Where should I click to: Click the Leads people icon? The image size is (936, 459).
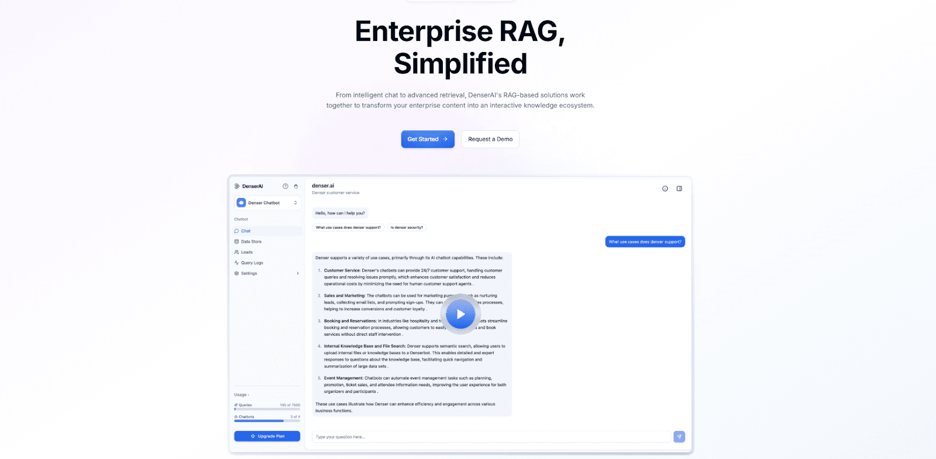point(236,252)
